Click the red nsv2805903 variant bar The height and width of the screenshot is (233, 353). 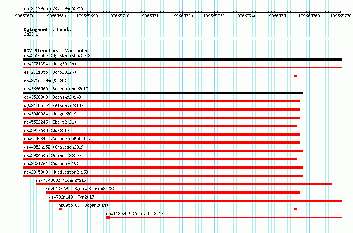click(163, 176)
